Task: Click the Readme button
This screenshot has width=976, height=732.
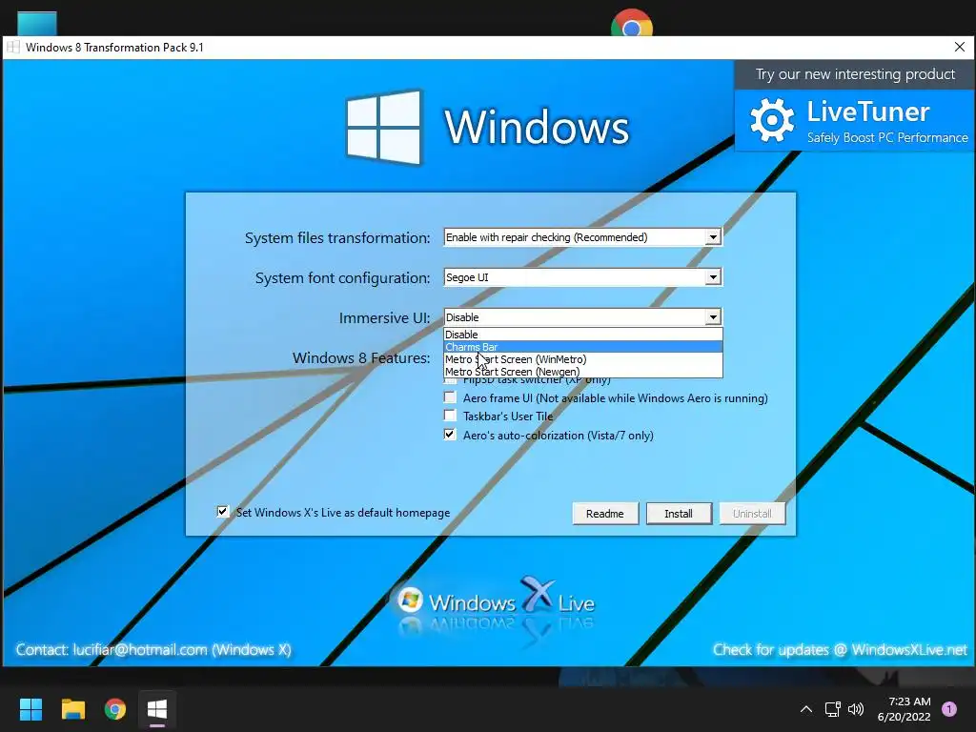Action: [x=605, y=514]
